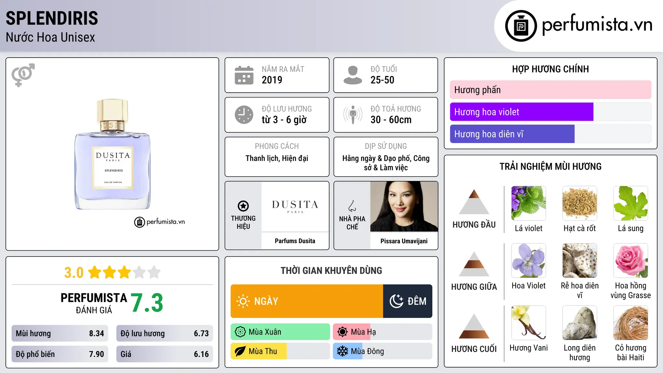Image resolution: width=663 pixels, height=373 pixels.
Task: Click the moon icon in the Đêm bar
Action: (396, 301)
